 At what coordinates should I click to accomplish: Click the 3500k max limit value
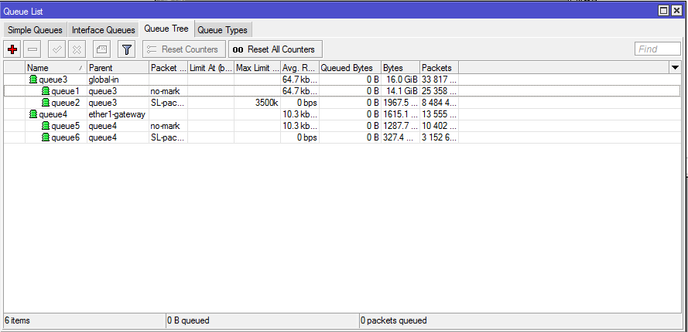pyautogui.click(x=266, y=103)
